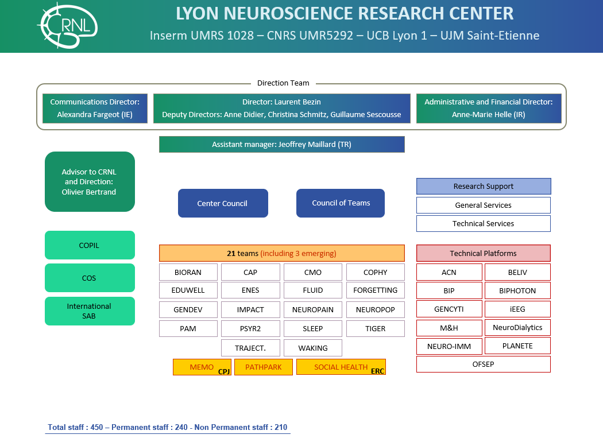Select the Communications Director Alexandra Fargeot box
Viewport: 603px width, 446px height.
tap(95, 108)
